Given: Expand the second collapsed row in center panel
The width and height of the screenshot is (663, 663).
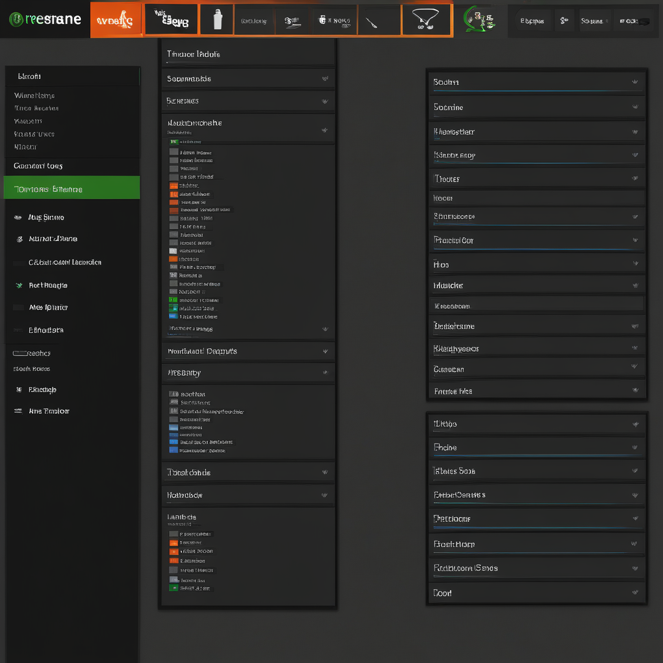Looking at the screenshot, I should [x=324, y=101].
